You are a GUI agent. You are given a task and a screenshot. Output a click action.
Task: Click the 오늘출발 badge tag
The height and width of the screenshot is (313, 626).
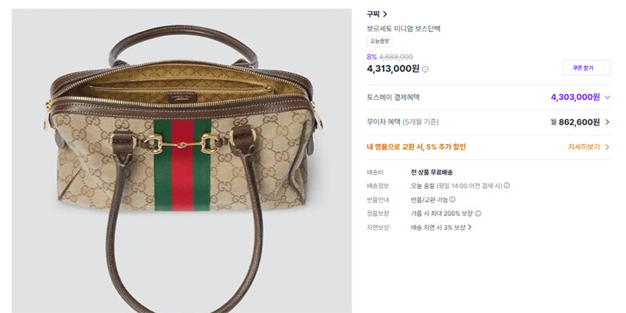[380, 41]
